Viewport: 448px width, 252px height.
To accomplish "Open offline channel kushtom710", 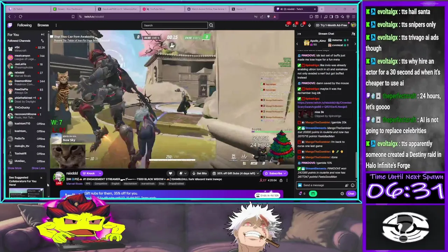I will 27,124.
